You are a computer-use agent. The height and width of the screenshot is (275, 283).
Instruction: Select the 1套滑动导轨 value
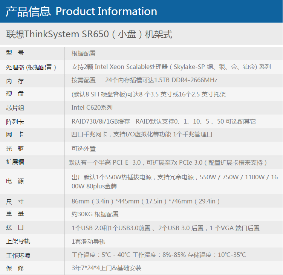[x=88, y=241]
